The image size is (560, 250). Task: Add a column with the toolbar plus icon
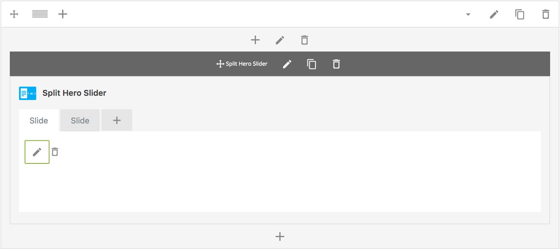(x=63, y=15)
